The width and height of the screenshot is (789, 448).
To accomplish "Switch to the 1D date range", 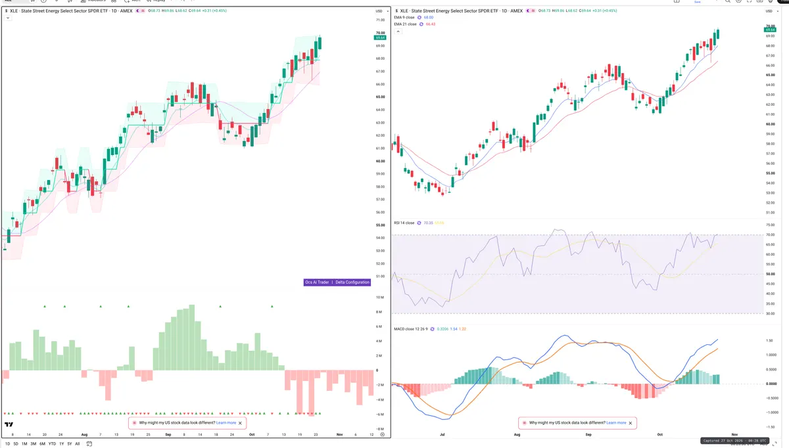I will click(8, 443).
